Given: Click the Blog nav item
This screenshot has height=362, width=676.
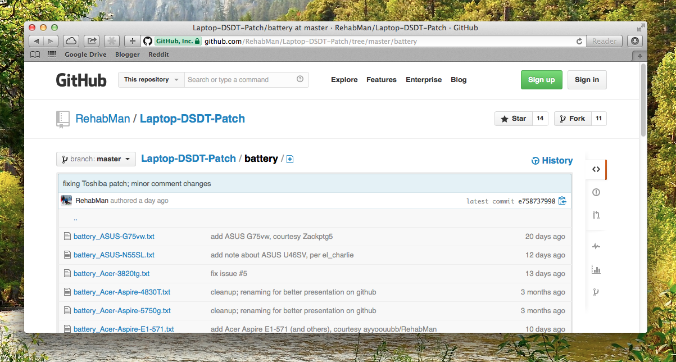Looking at the screenshot, I should point(459,80).
